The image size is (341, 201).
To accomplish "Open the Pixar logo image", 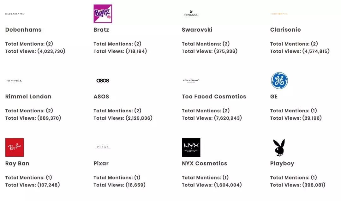I will click(x=103, y=147).
